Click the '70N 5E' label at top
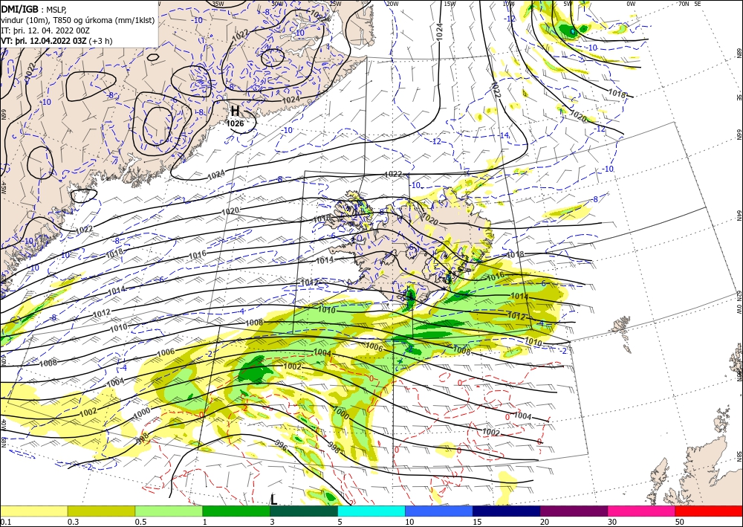 click(690, 4)
